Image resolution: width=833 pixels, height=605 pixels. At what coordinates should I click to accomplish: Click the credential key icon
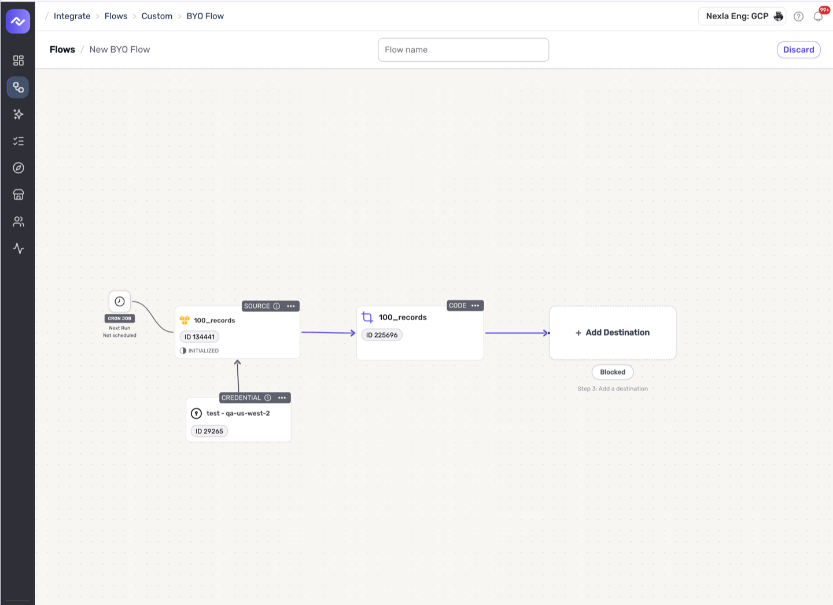click(197, 413)
